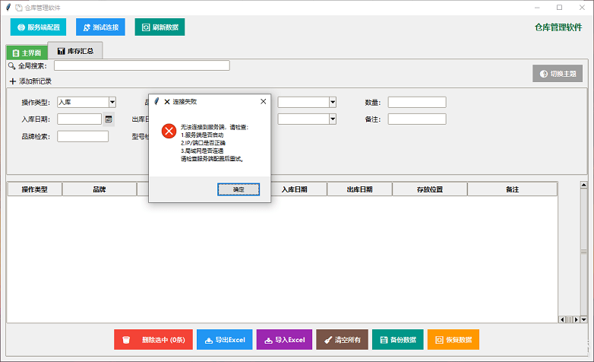Open the dropdown left of 备注 field

point(332,119)
